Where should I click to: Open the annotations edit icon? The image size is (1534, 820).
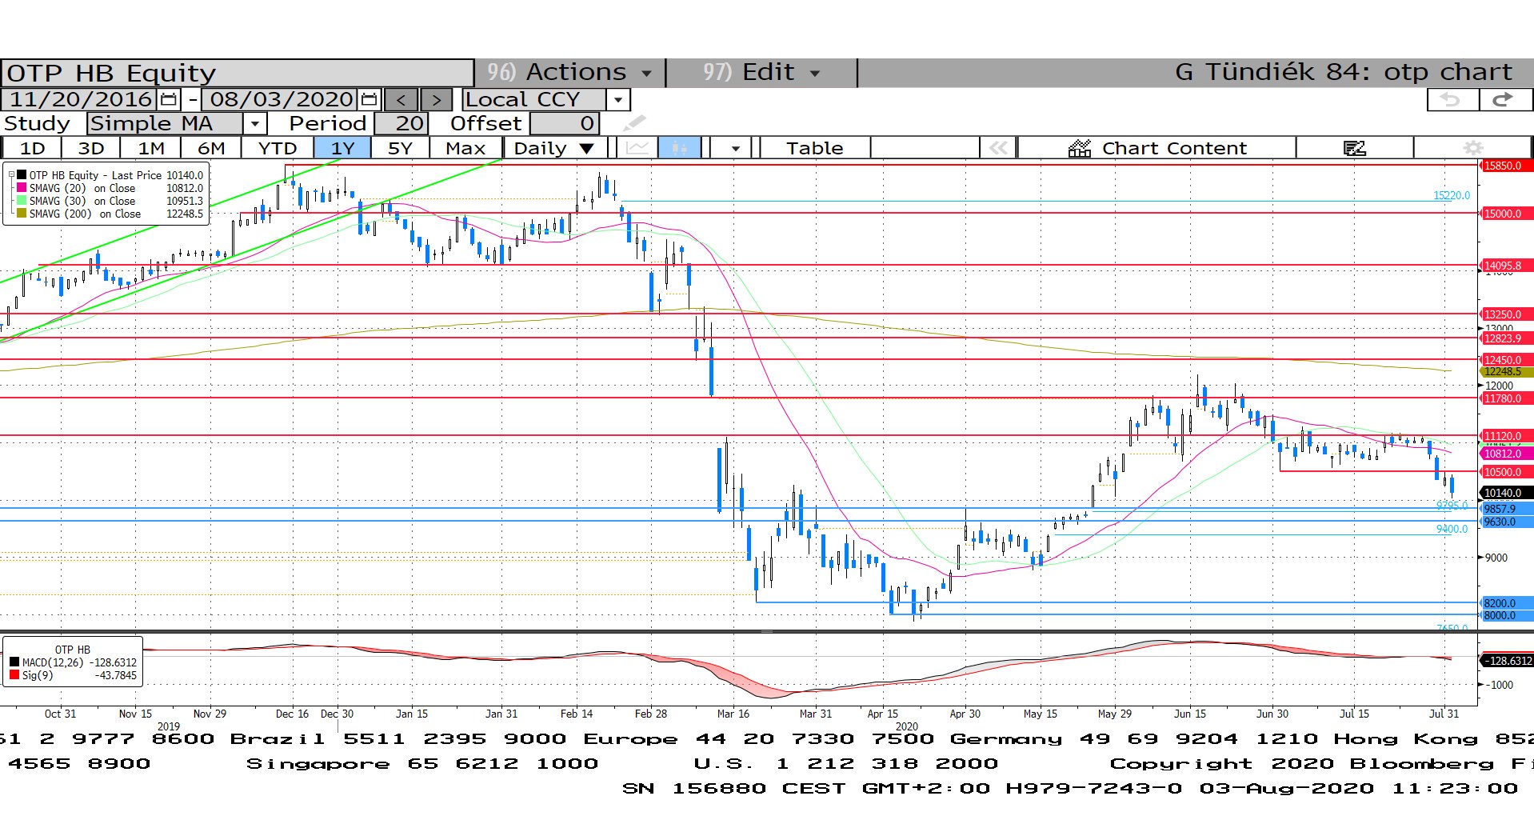[1354, 148]
